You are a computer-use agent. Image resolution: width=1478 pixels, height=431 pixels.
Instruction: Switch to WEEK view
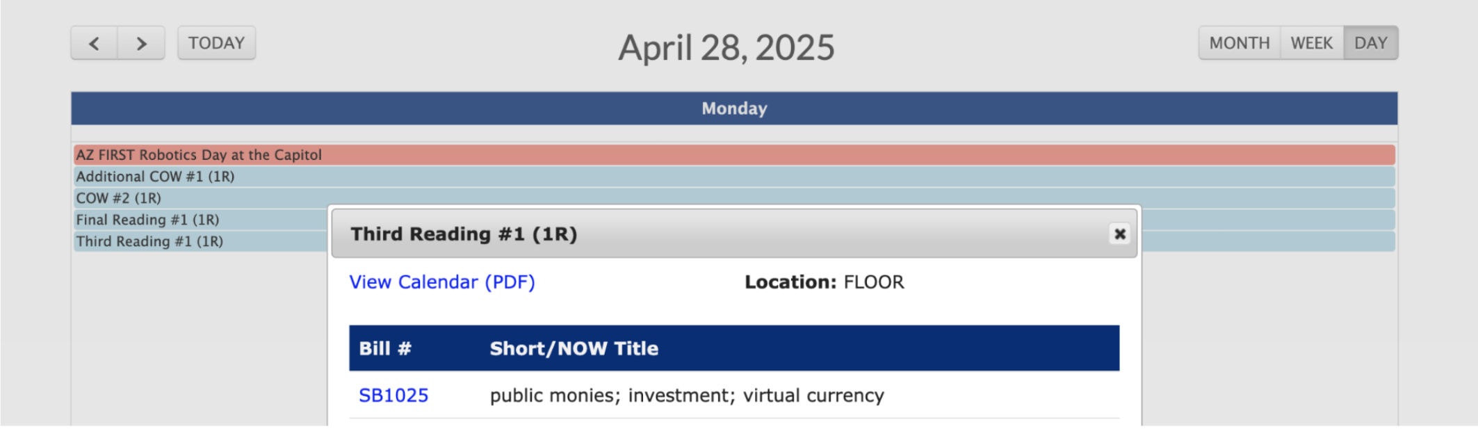click(x=1310, y=42)
